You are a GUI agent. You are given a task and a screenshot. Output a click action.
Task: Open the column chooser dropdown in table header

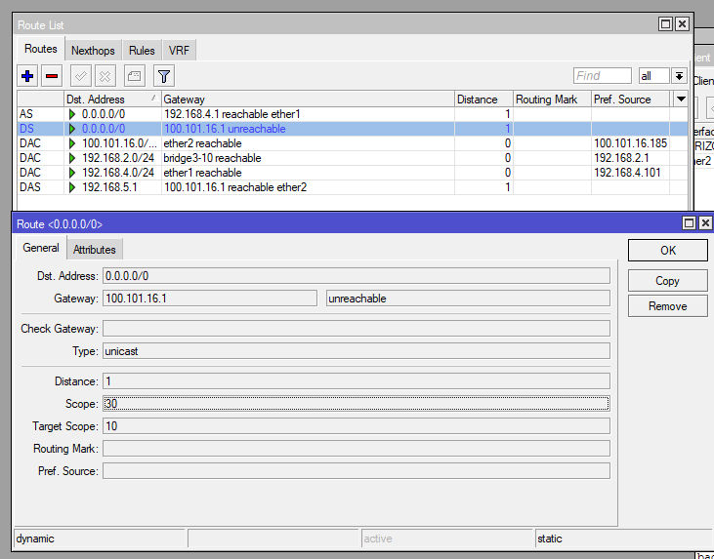point(681,100)
